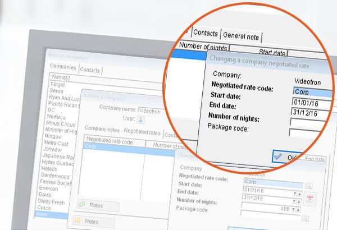Select Negotiated rates tab in Adding a company

click(x=142, y=132)
